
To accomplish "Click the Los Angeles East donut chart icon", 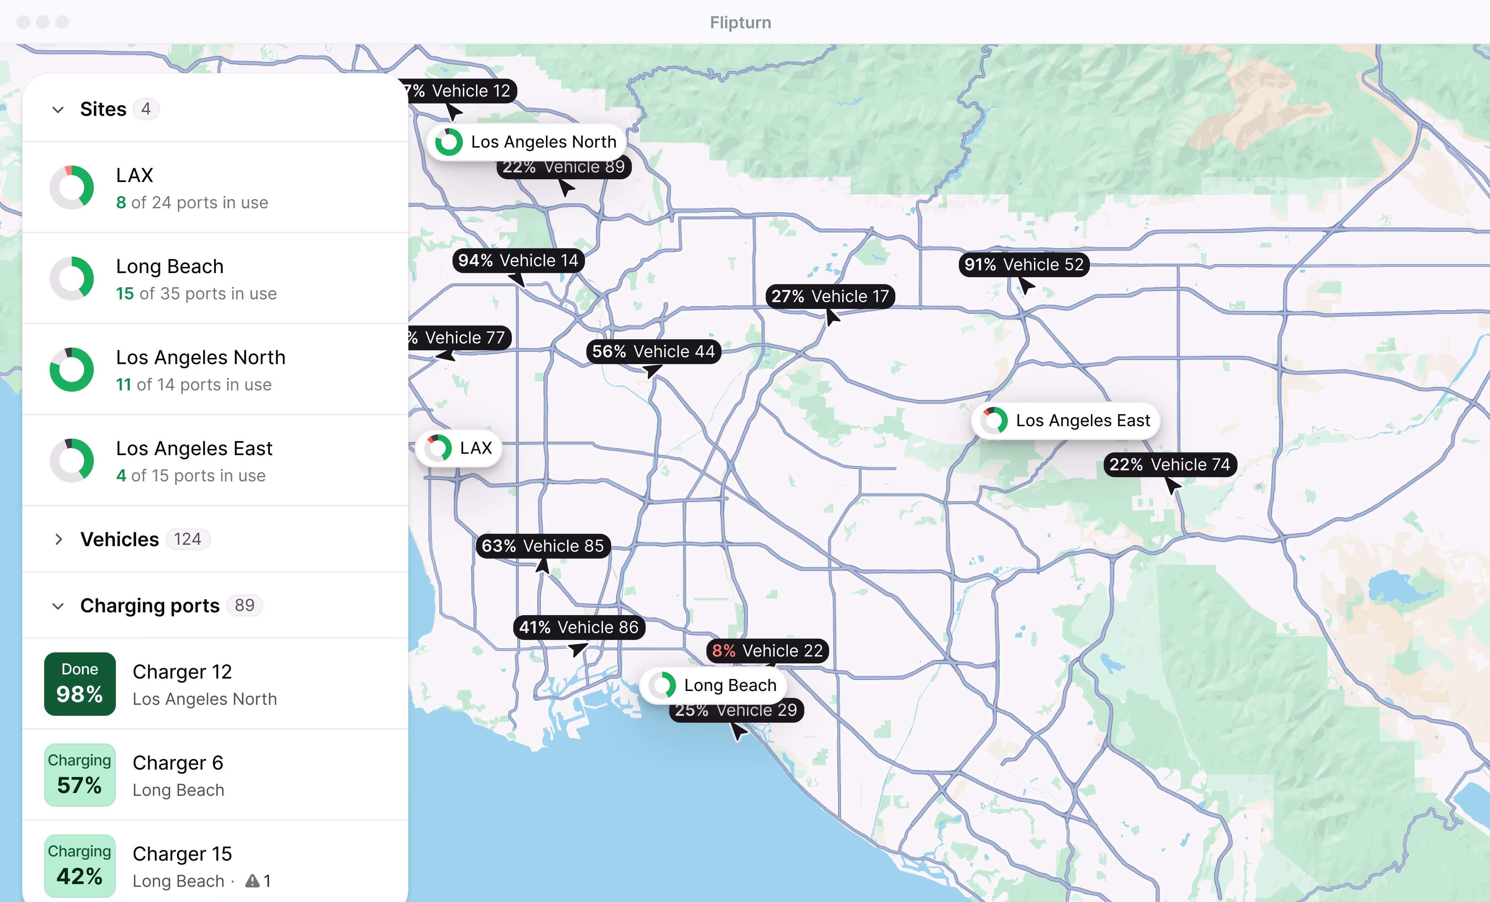I will tap(72, 460).
